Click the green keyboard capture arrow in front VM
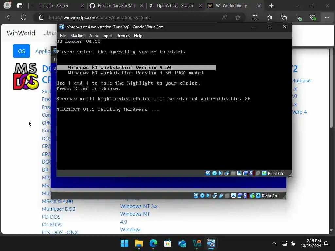 [264, 173]
